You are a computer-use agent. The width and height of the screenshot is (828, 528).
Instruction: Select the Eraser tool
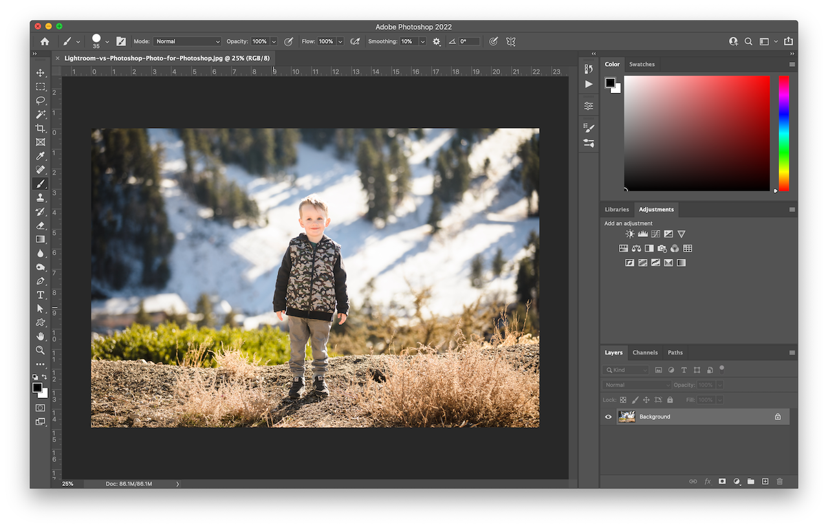click(x=40, y=225)
